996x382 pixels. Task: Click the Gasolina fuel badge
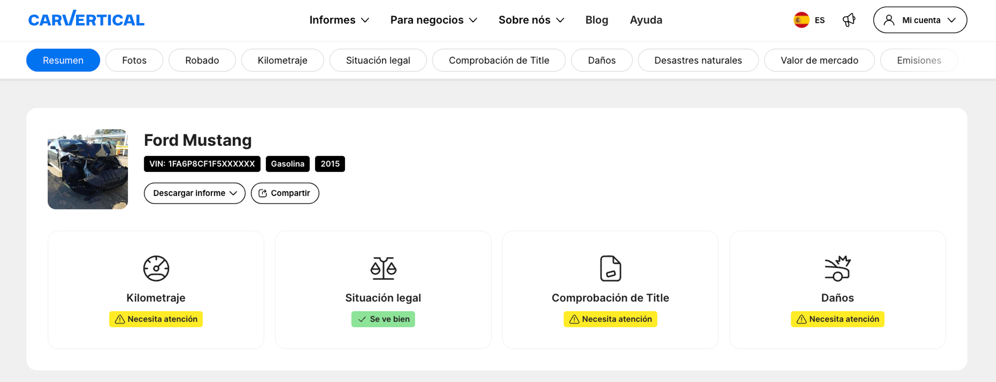288,164
